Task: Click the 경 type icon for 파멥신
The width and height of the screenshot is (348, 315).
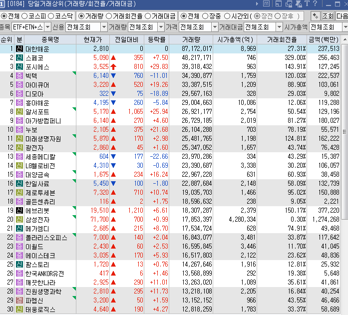Action: click(19, 300)
